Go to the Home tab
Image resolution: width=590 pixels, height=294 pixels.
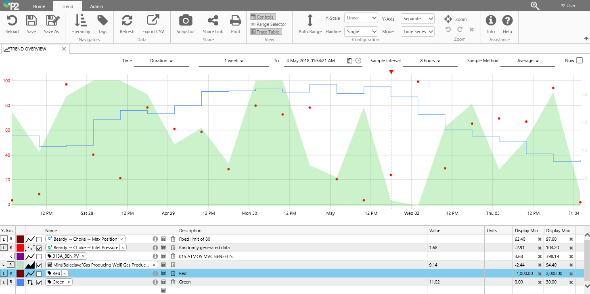pyautogui.click(x=39, y=6)
